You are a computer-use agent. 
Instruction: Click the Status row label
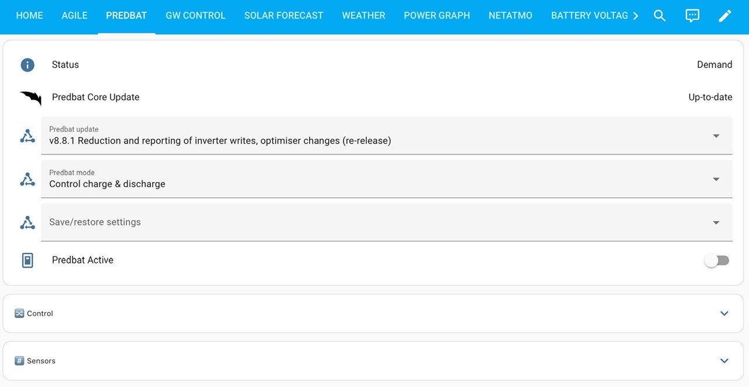coord(66,65)
